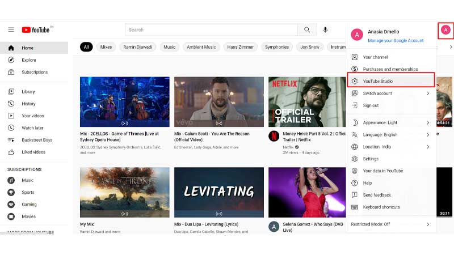Expand Appearance: Light submenu
The image size is (454, 255).
pos(391,122)
